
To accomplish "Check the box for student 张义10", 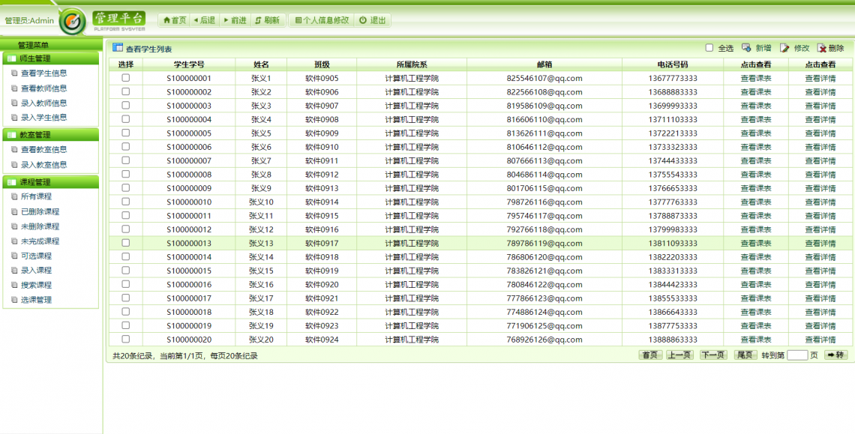I will [x=125, y=201].
